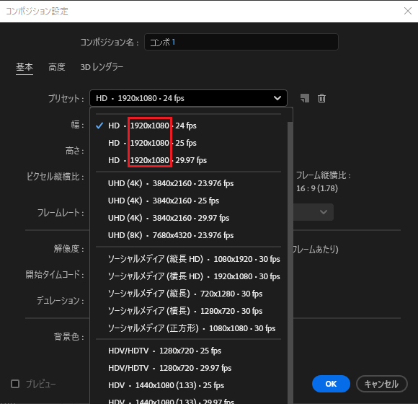Switch to the 高度 tab
418x404 pixels.
(x=56, y=67)
